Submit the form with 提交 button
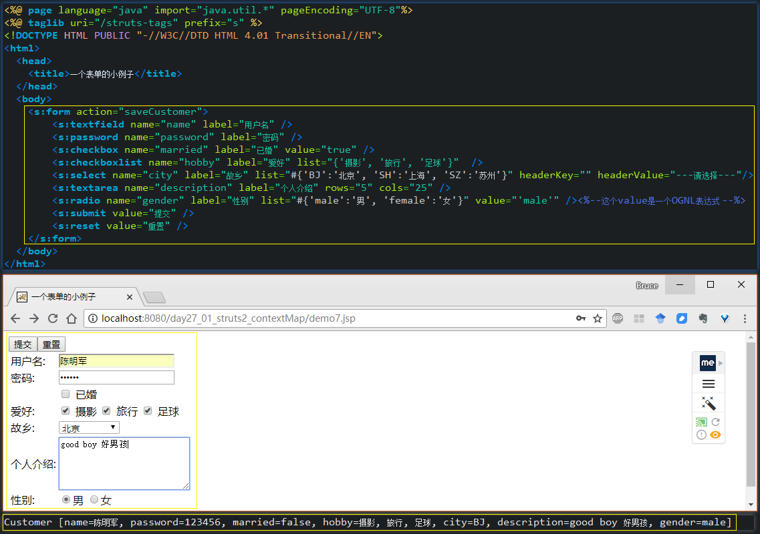 [x=23, y=344]
